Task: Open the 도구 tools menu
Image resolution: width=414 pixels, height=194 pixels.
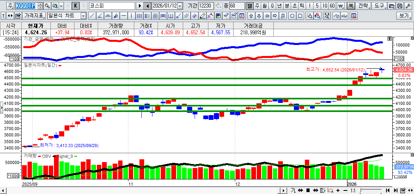Action: 379,6
